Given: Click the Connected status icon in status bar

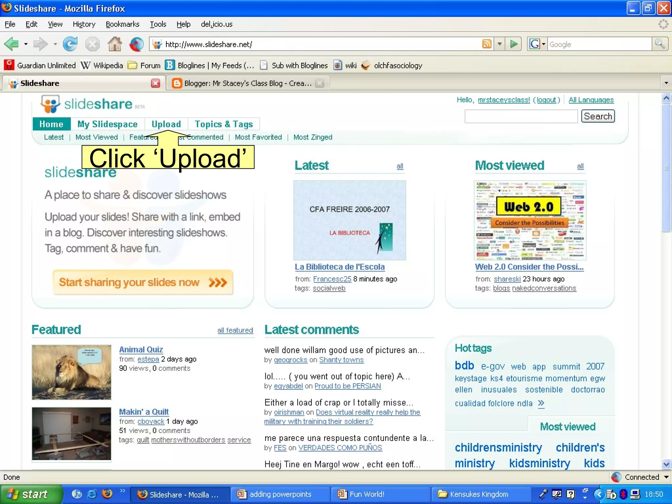Looking at the screenshot, I should (x=616, y=477).
